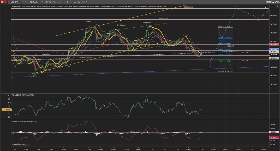Open the instrument link color selector
This screenshot has height=151, width=280.
coord(9,2)
